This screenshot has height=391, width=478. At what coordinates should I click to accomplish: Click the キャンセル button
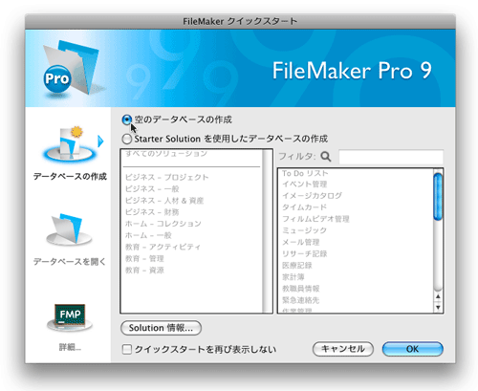[343, 349]
